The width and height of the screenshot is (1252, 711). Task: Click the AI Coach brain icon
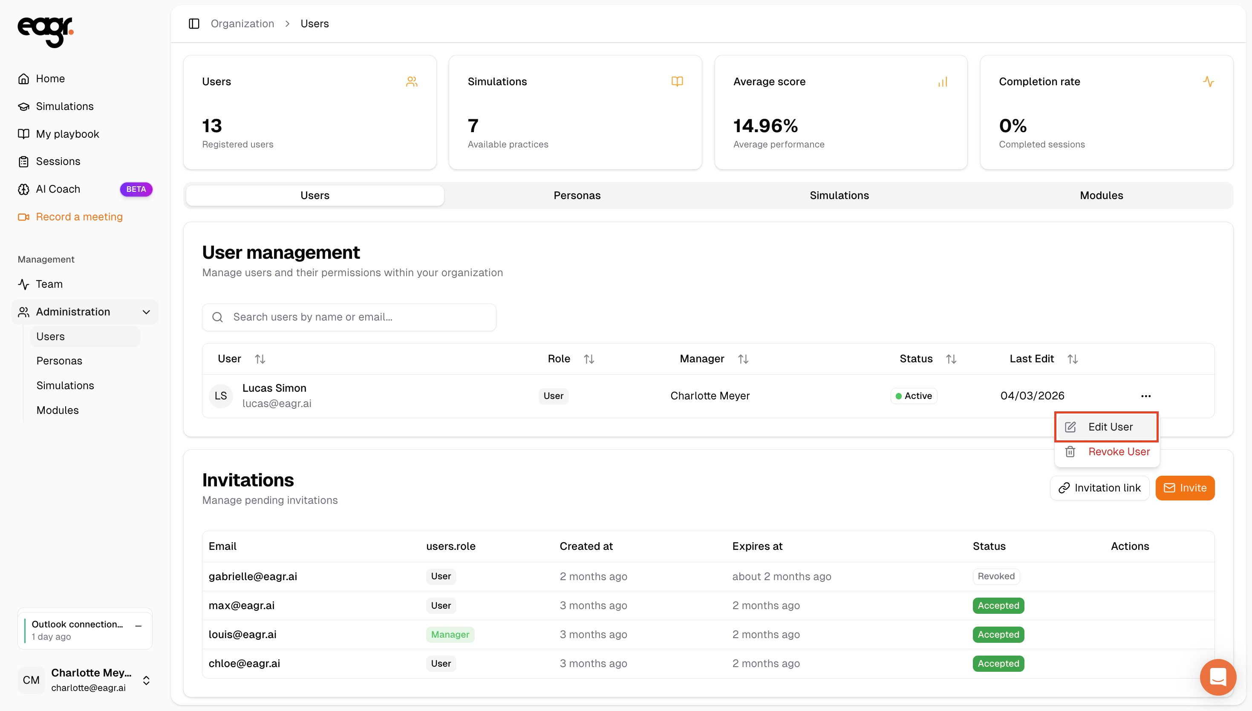pos(23,189)
